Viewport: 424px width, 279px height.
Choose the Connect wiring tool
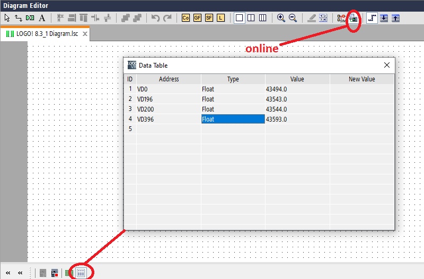[19, 18]
